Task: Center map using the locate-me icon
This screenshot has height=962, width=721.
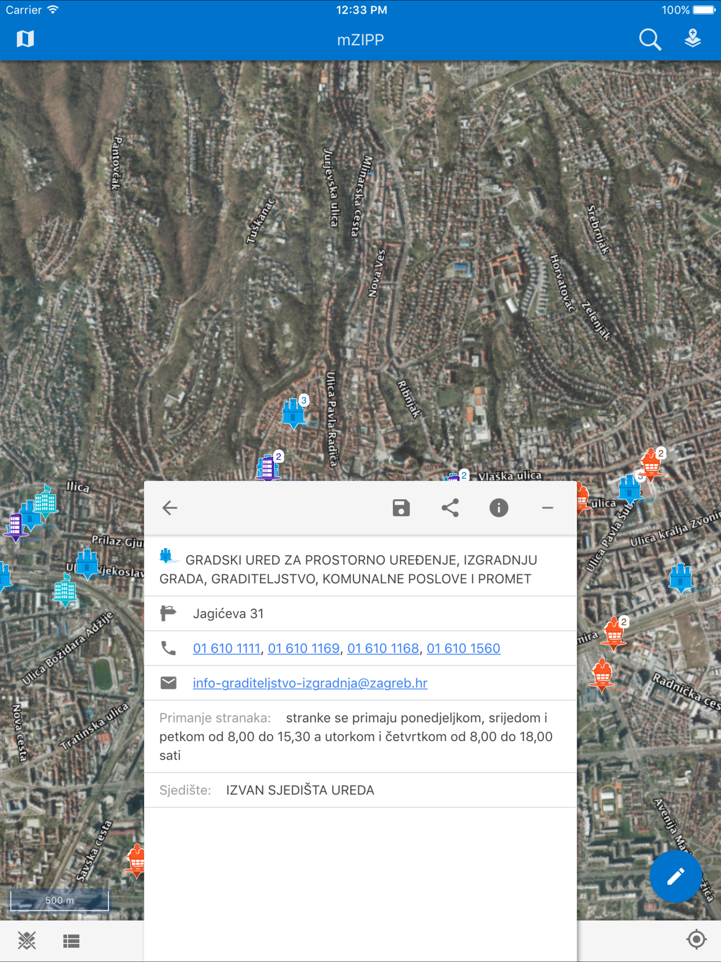Action: [x=696, y=939]
